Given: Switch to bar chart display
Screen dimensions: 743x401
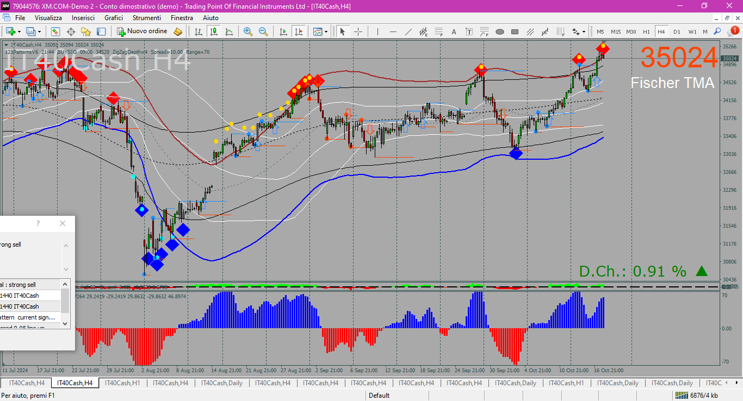Looking at the screenshot, I should pyautogui.click(x=199, y=32).
